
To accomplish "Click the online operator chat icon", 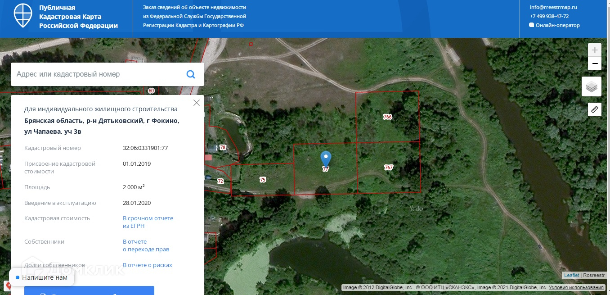I will click(532, 25).
